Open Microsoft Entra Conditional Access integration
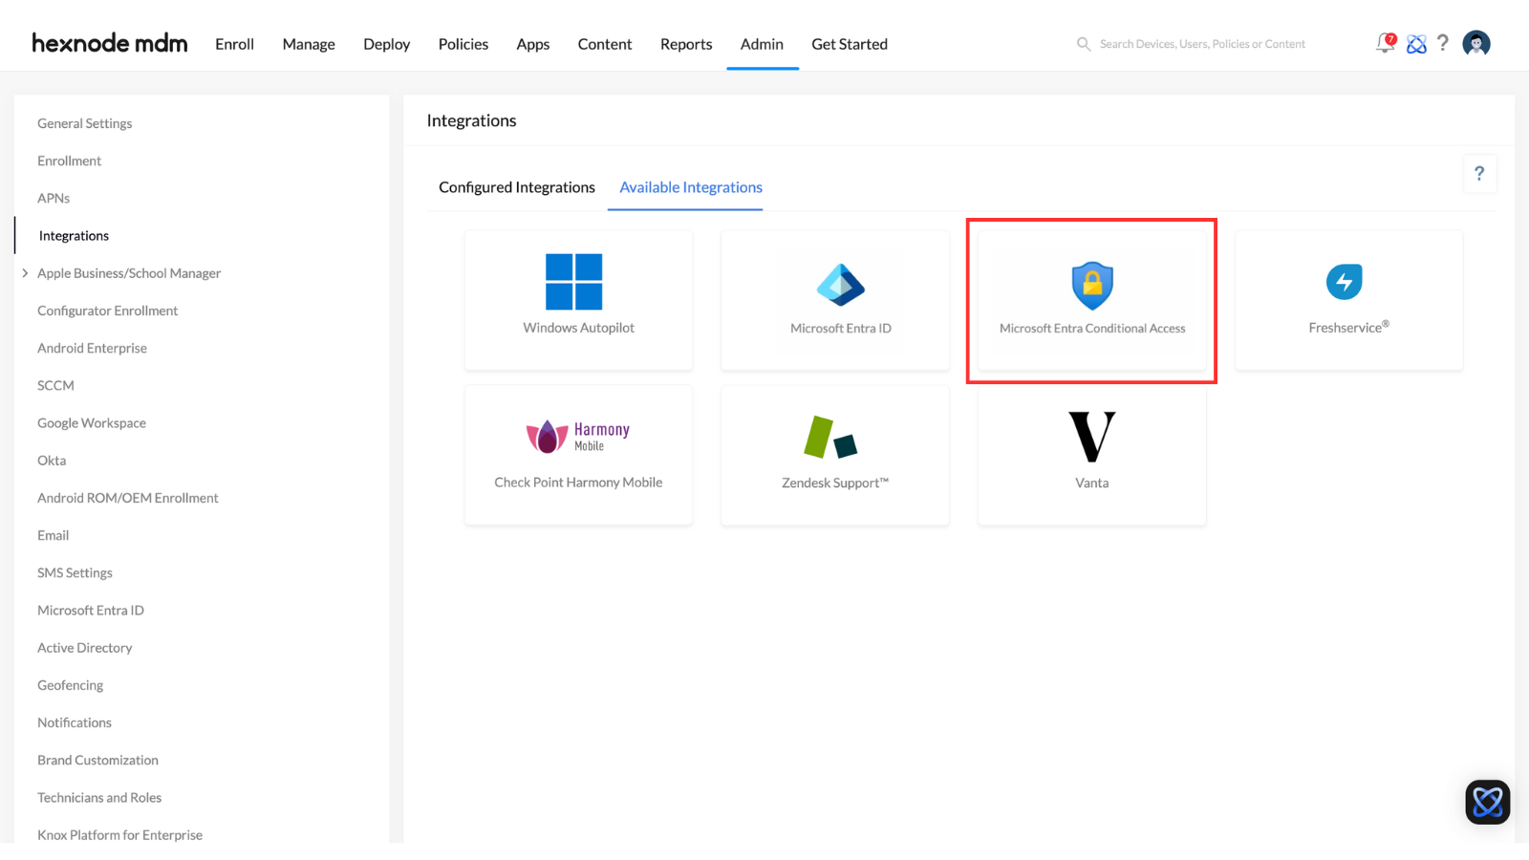Screen dimensions: 1529x860 pos(1091,299)
